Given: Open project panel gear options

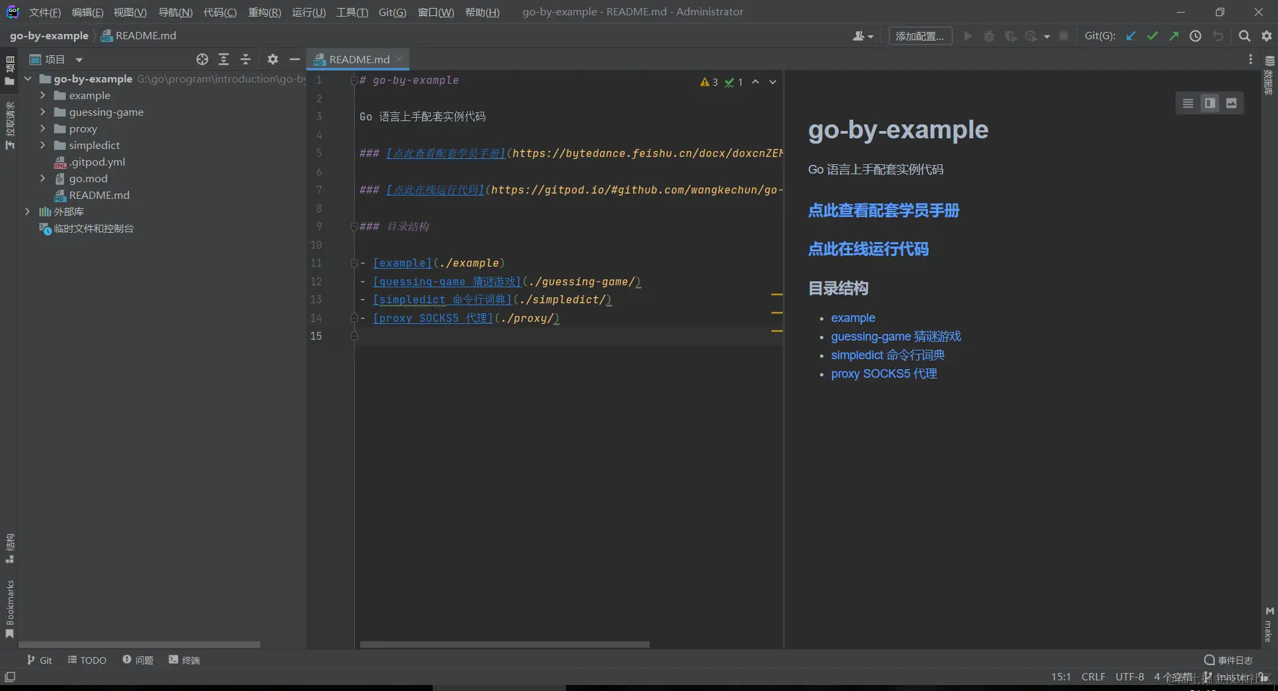Looking at the screenshot, I should (x=272, y=59).
